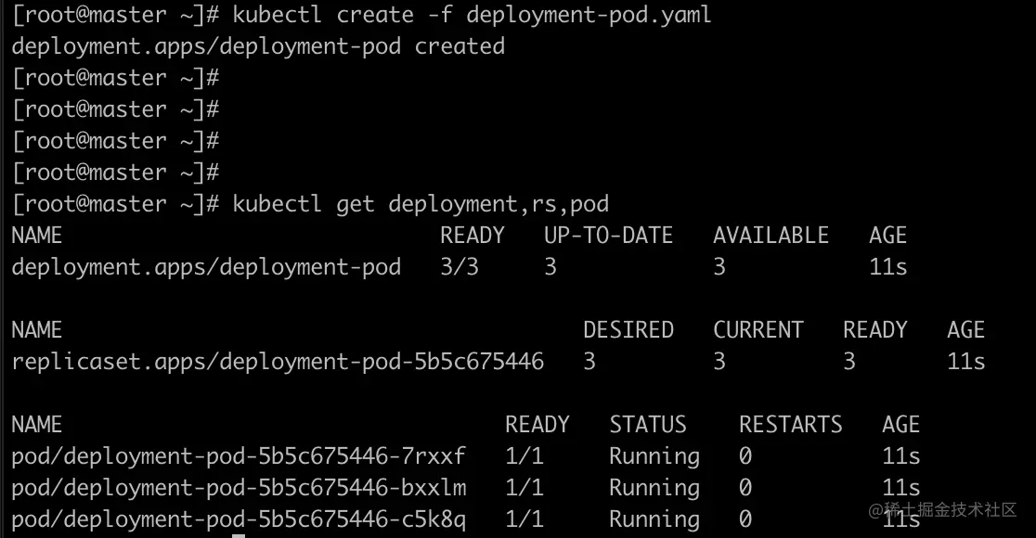Viewport: 1036px width, 538px height.
Task: Select pod name ending in 7rxxf
Action: coord(239,455)
